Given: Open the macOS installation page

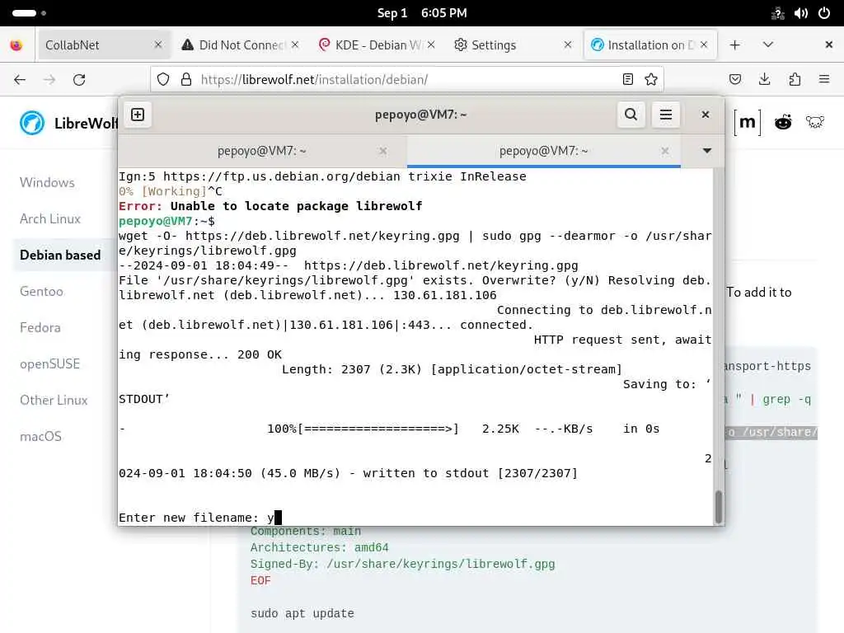Looking at the screenshot, I should 41,437.
